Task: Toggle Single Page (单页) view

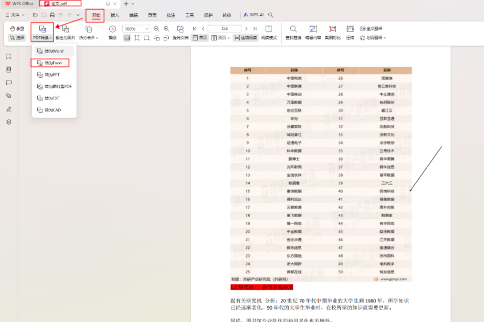Action: 200,38
